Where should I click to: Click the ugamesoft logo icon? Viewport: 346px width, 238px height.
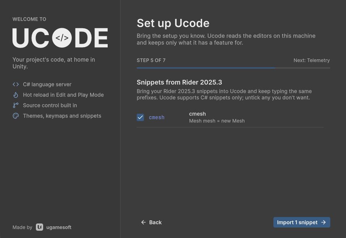40,227
